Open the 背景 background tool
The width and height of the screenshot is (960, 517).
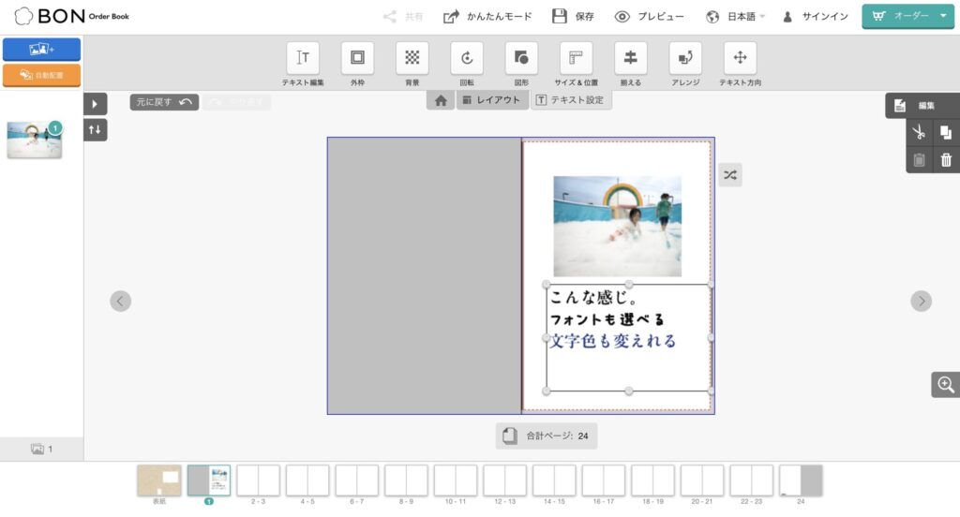coord(412,58)
